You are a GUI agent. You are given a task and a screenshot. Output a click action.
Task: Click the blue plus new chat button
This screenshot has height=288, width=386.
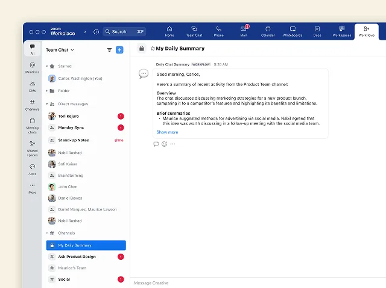tap(119, 50)
